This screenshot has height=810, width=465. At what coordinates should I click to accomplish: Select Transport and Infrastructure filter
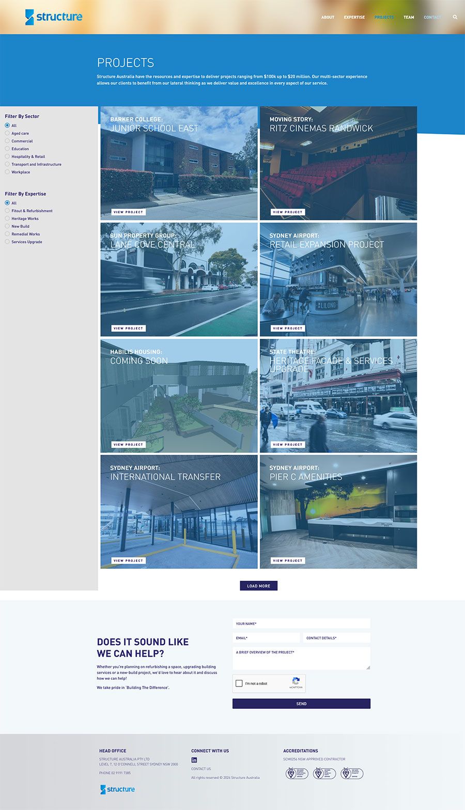tap(7, 164)
